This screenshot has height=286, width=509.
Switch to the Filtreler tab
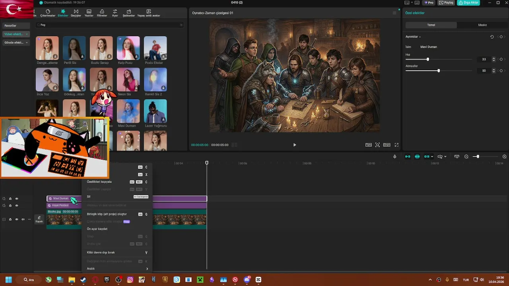point(102,13)
